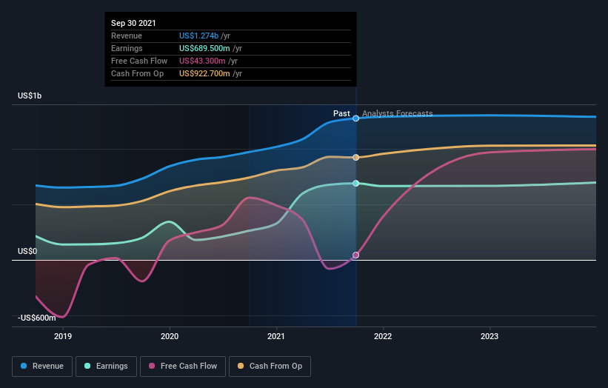Screen dimensions: 608x388
Task: Toggle the Revenue legend button
Action: 42,367
